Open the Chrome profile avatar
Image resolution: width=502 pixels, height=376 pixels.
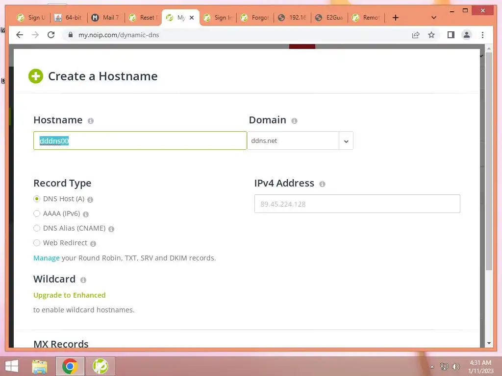tap(467, 35)
